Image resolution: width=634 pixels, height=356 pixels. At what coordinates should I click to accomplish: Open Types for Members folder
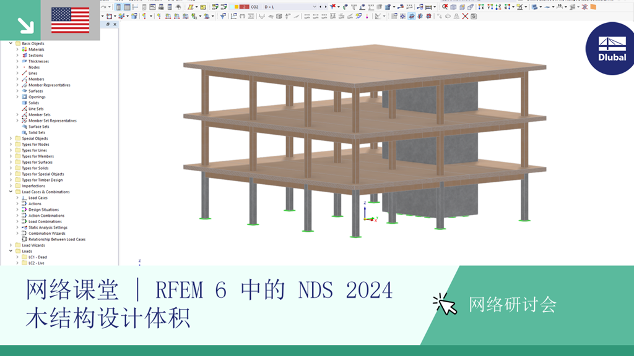pyautogui.click(x=38, y=156)
